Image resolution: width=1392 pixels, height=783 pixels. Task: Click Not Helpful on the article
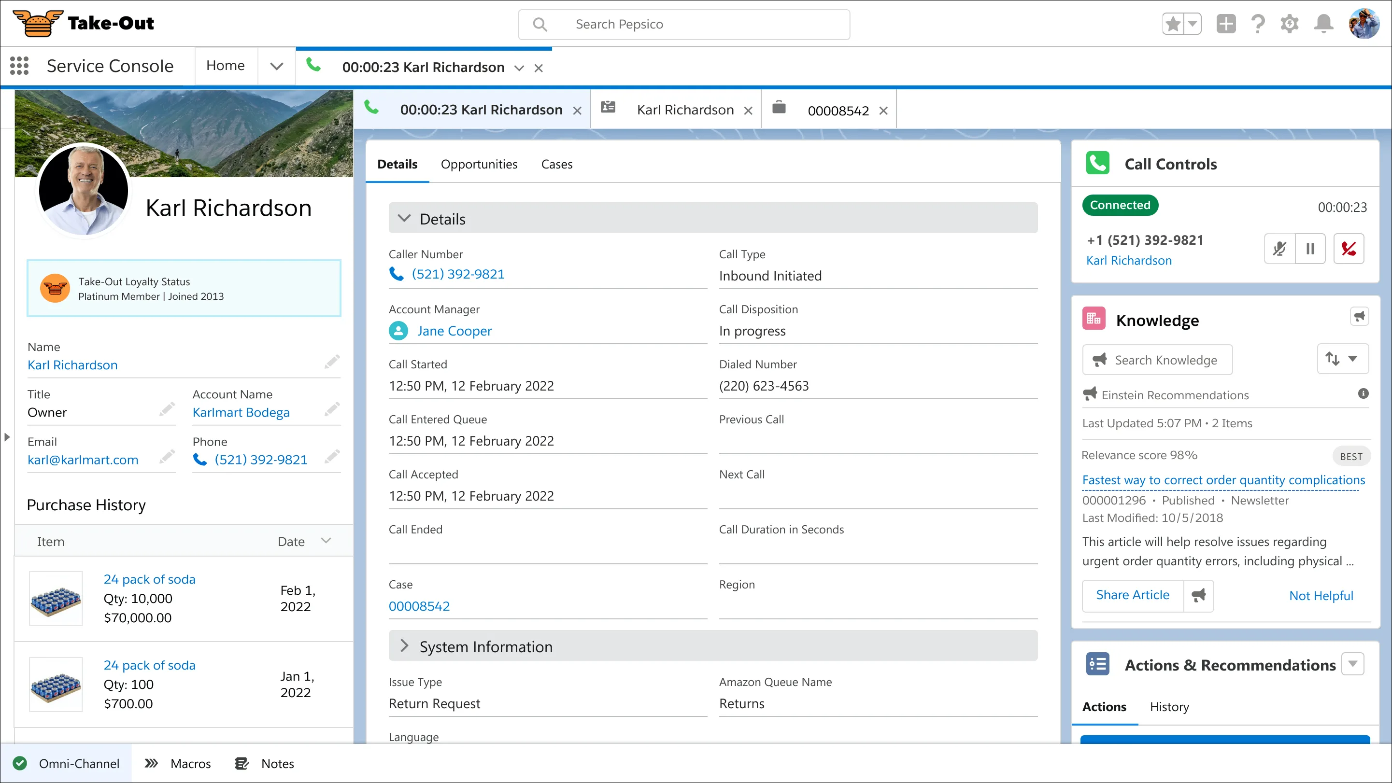(x=1321, y=595)
